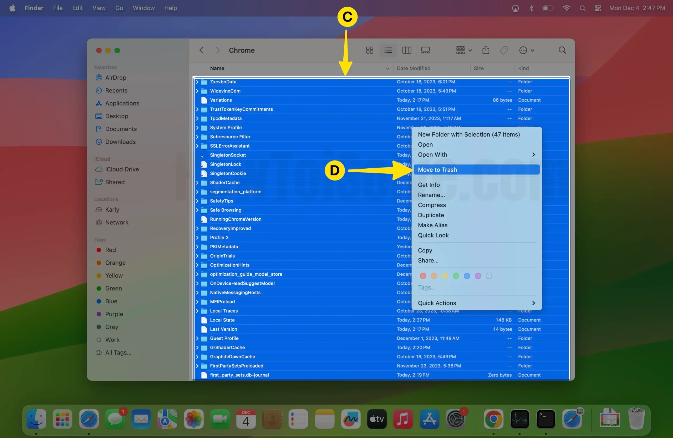The image size is (673, 438).
Task: Expand the ShaderCache folder
Action: click(x=197, y=183)
